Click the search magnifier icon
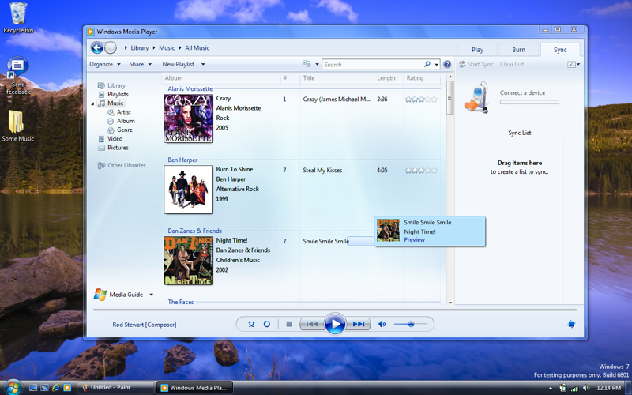The height and width of the screenshot is (395, 632). 427,64
